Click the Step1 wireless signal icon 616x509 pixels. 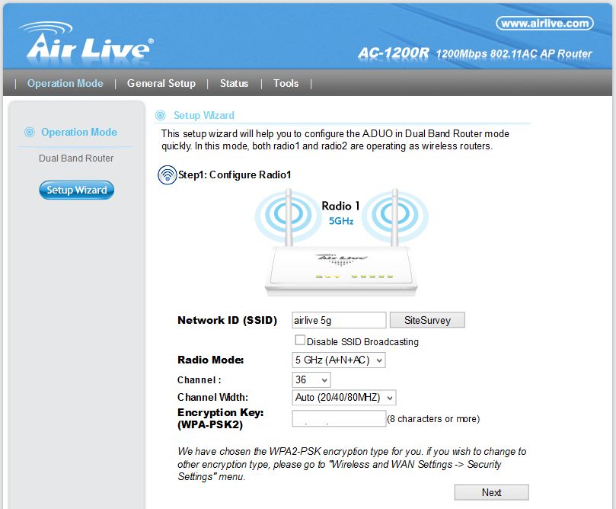click(x=168, y=175)
